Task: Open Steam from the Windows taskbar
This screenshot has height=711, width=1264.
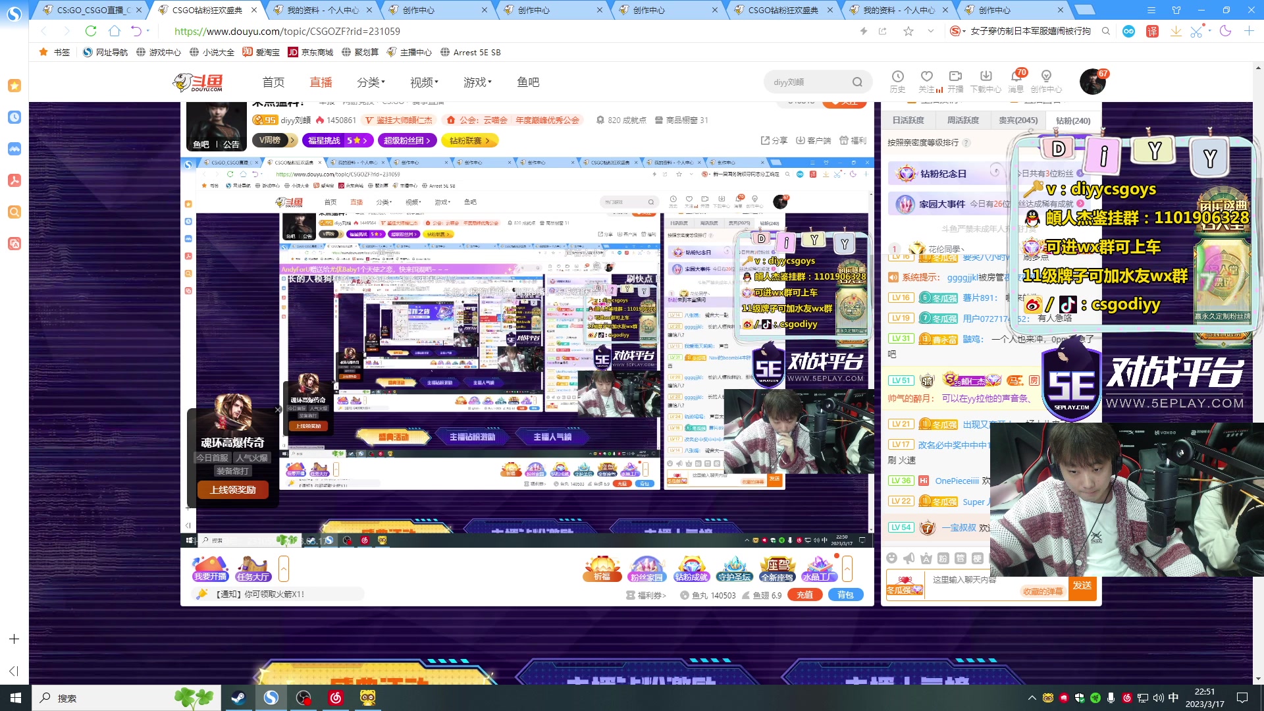Action: (x=238, y=698)
